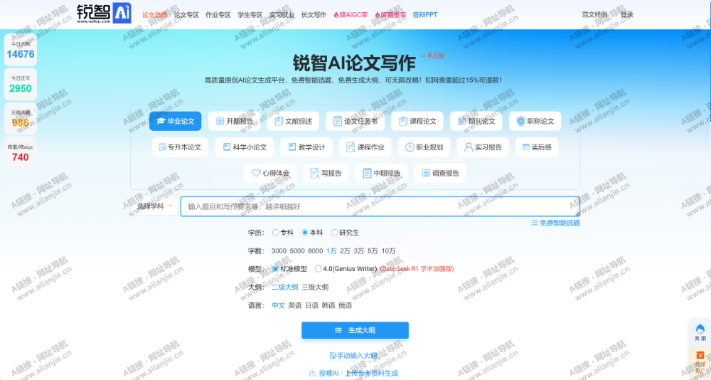The height and width of the screenshot is (380, 711).
Task: Select the 毕业论文 category button
Action: (x=175, y=121)
